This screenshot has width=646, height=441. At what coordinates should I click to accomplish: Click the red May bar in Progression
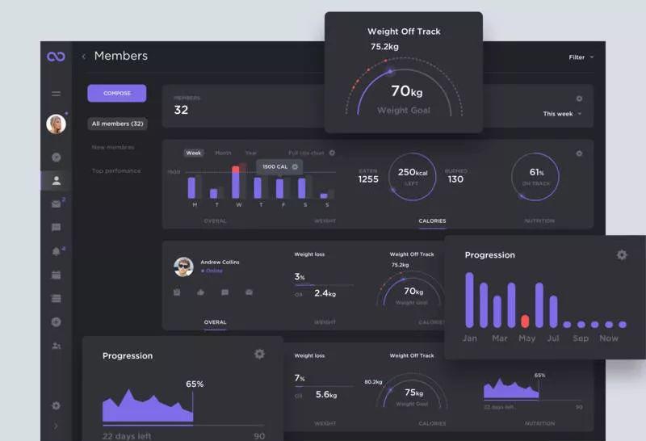(x=525, y=321)
